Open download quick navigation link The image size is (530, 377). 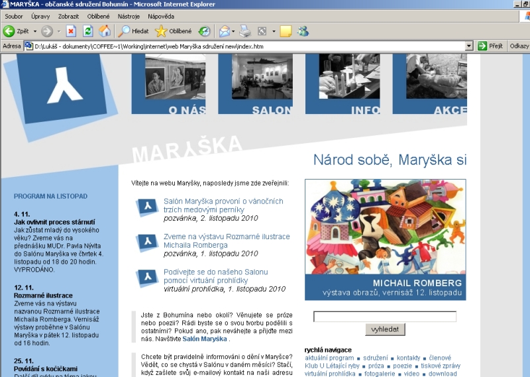point(443,374)
